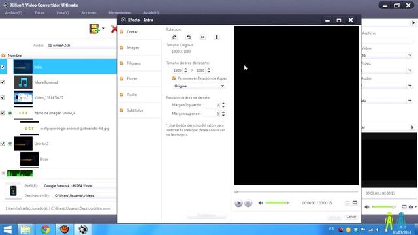Expand the right panel top arrow
418x235 pixels.
[x=413, y=23]
